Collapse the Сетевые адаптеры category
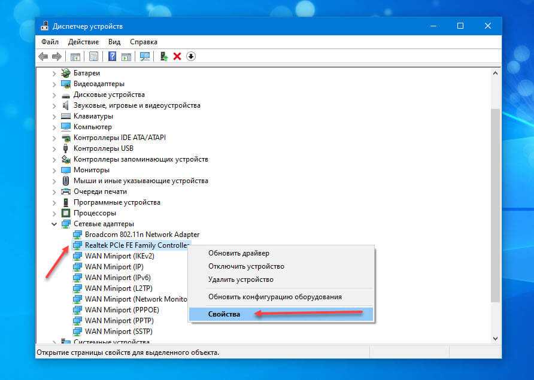Screen dimensions: 534x380 [x=54, y=224]
